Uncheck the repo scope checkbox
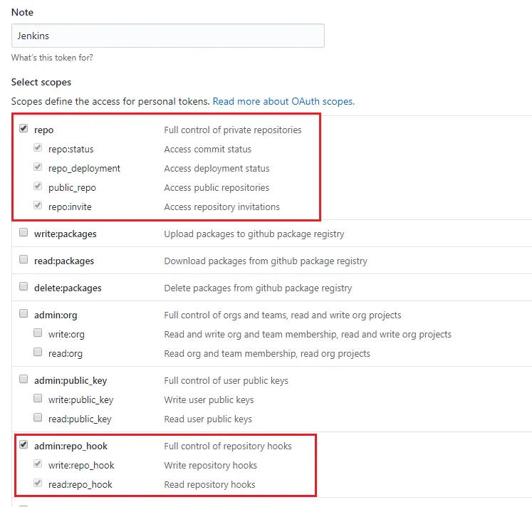The width and height of the screenshot is (532, 507). (24, 129)
